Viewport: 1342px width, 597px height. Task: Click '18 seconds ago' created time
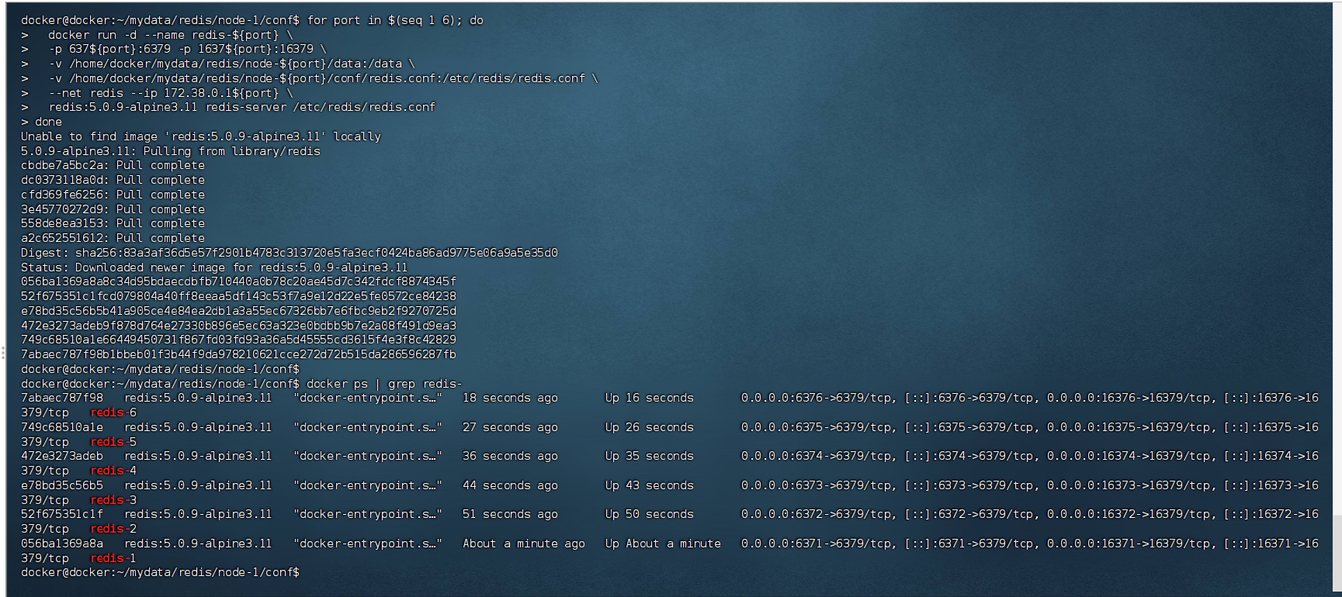510,398
